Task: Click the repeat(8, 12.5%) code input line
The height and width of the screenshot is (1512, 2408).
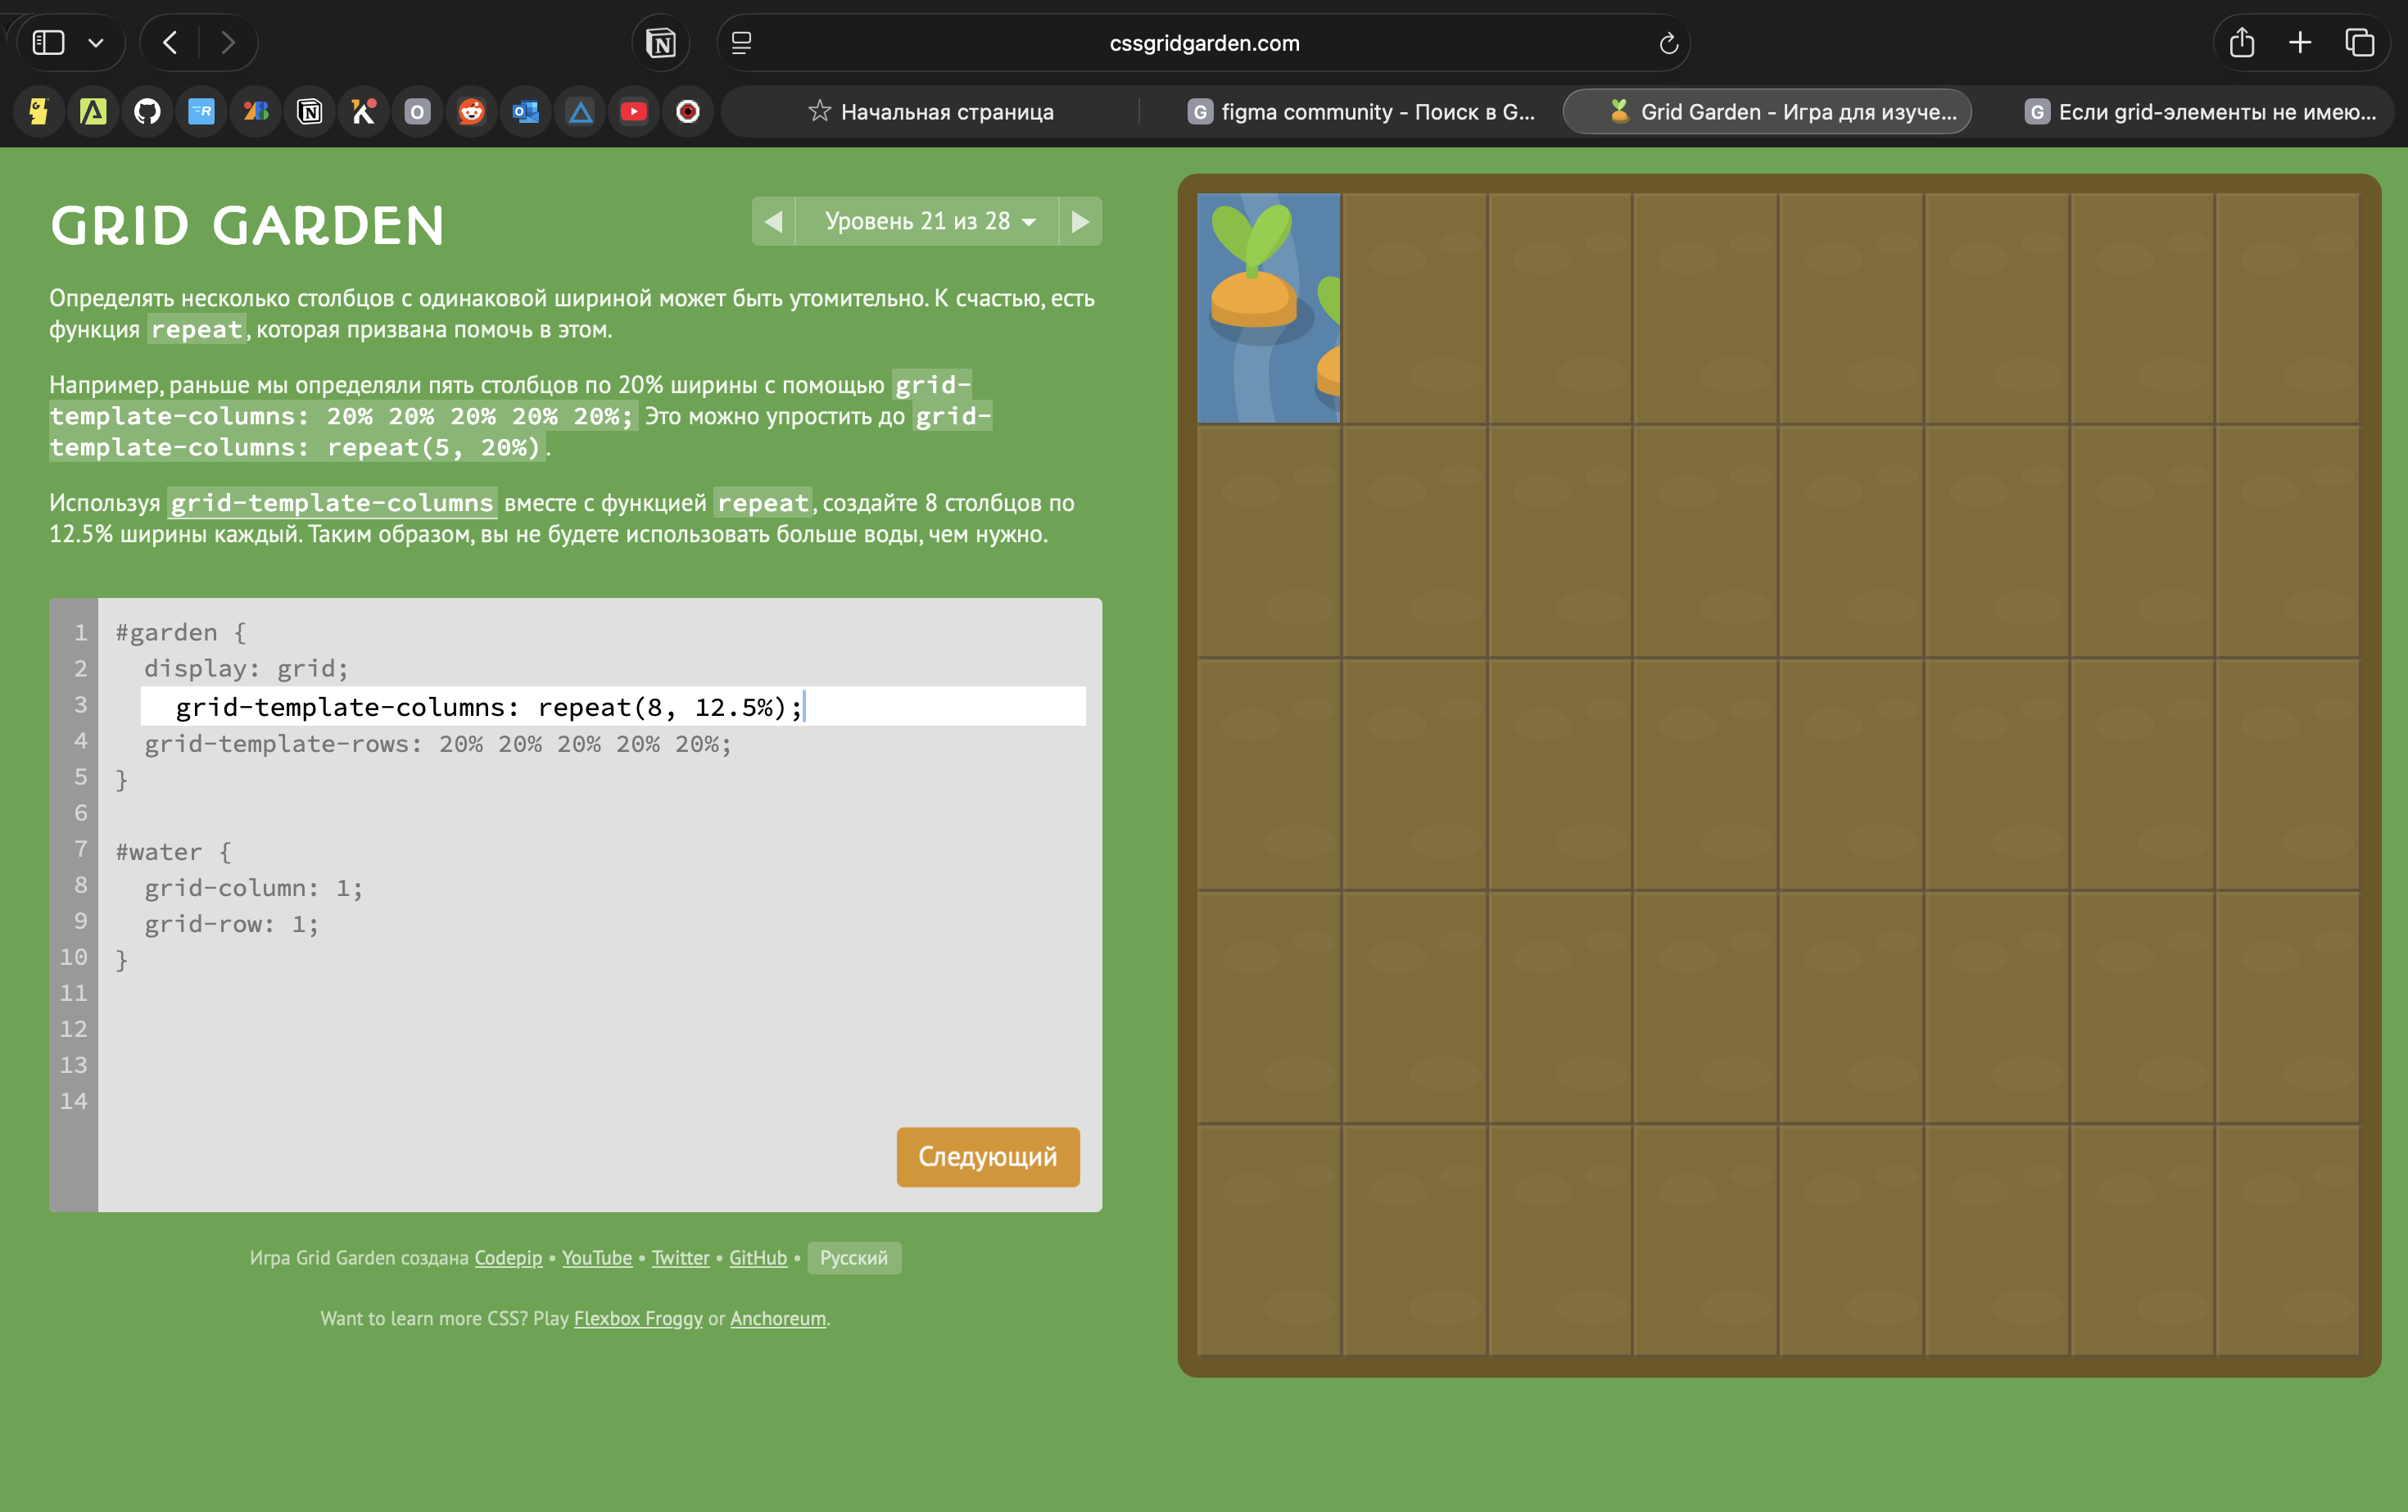Action: [612, 707]
